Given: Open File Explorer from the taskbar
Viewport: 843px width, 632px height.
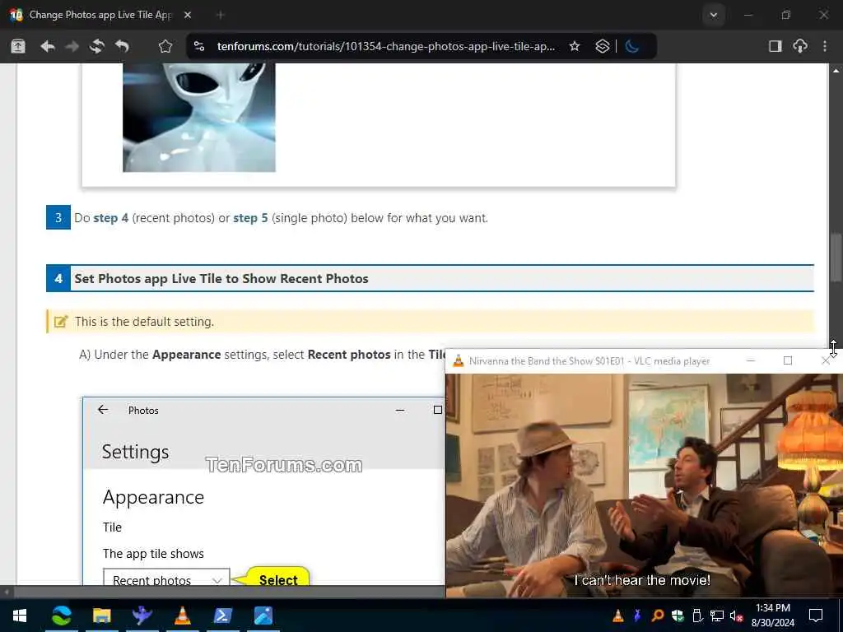Looking at the screenshot, I should tap(101, 616).
